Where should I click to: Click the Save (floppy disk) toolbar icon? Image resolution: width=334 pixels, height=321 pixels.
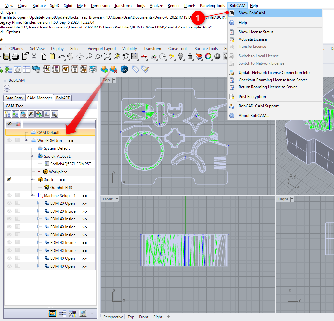click(x=7, y=56)
